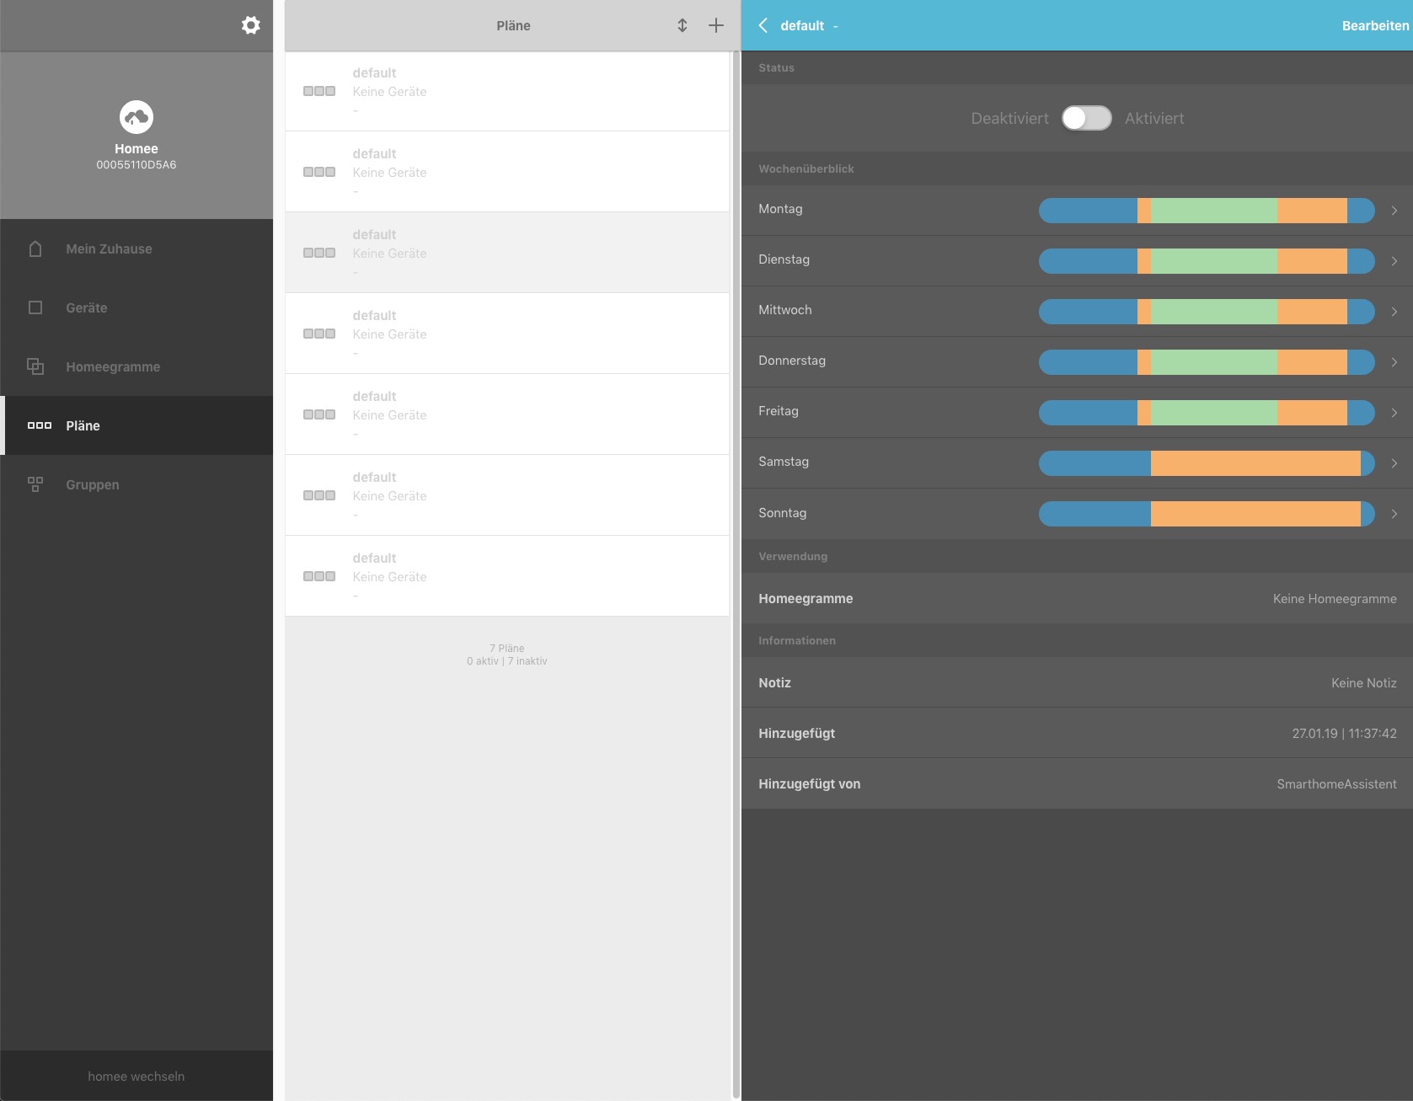Click the Deaktiviert label beside the switch
Screen dimensions: 1413x1101
point(1009,119)
